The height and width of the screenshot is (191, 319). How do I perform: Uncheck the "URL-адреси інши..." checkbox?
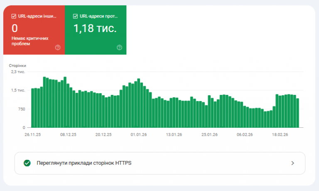pyautogui.click(x=14, y=16)
